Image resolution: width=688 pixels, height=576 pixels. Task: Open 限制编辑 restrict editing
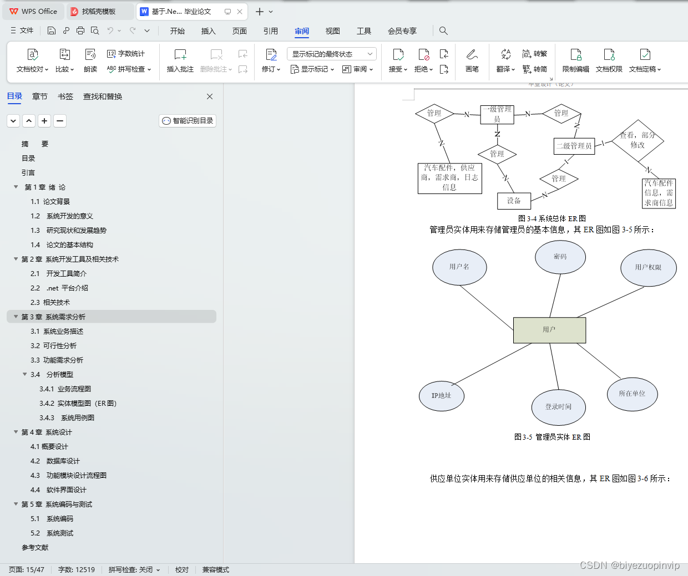(x=576, y=61)
